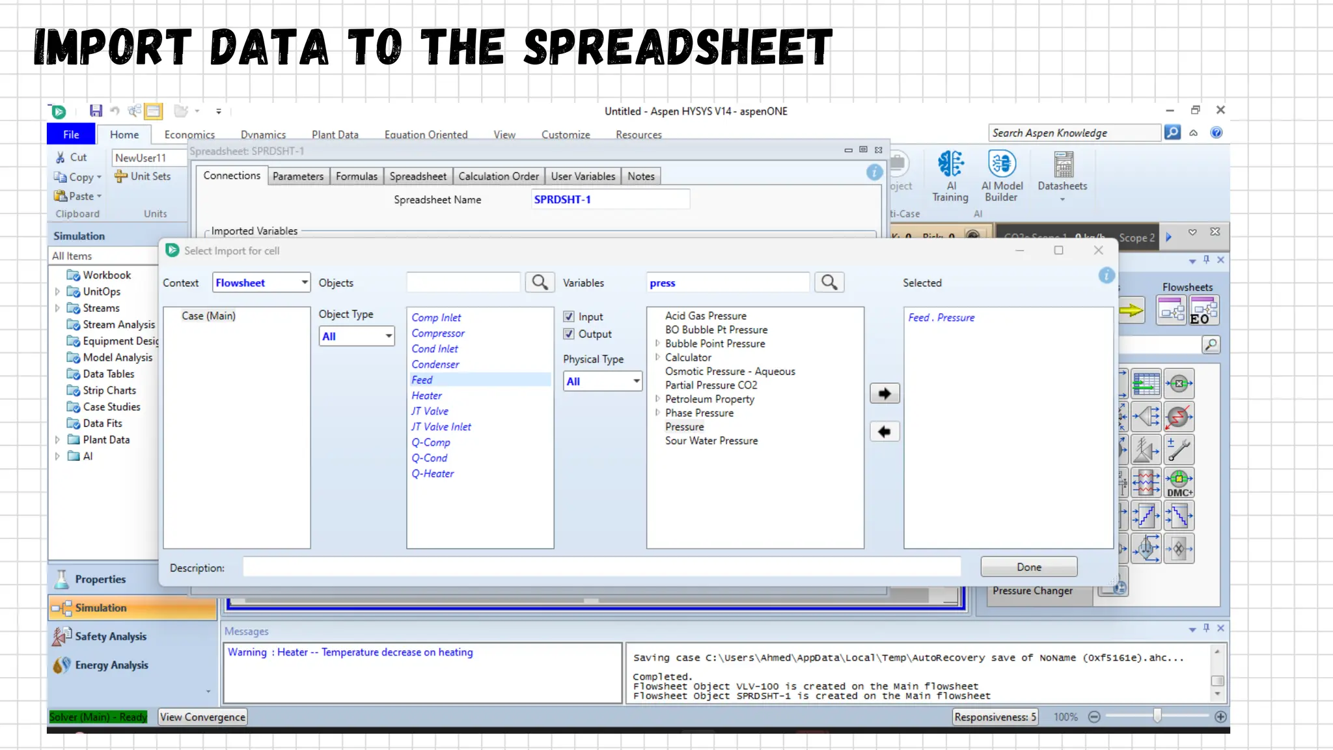
Task: Click the Done button
Action: 1029,567
